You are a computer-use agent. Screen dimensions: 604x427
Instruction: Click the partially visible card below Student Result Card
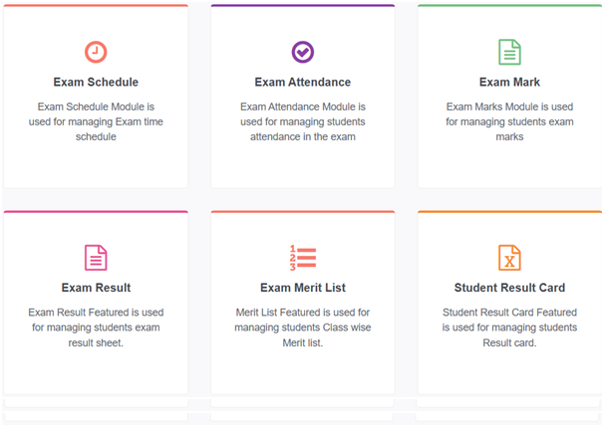(507, 403)
